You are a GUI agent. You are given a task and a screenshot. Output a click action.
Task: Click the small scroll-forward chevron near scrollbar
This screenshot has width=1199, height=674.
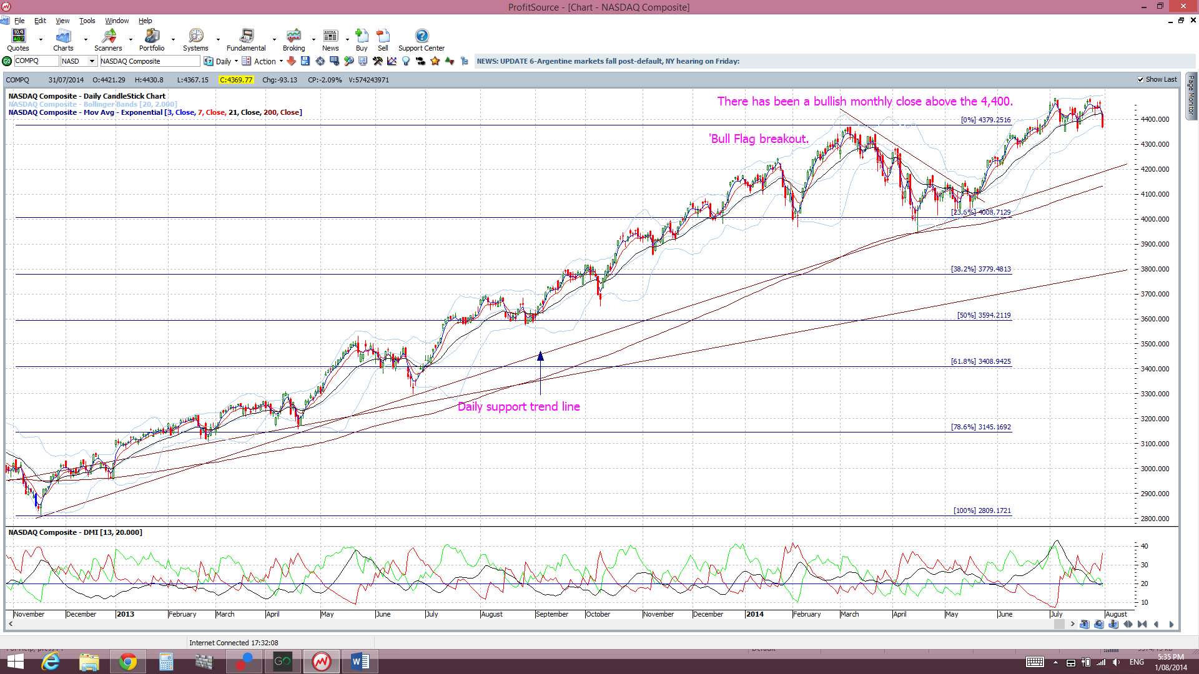coord(1072,624)
